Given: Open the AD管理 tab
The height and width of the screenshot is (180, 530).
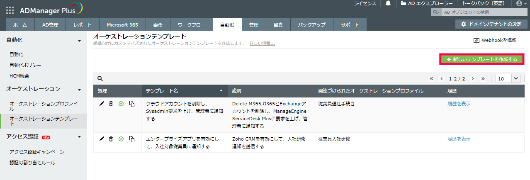Looking at the screenshot, I should click(50, 25).
